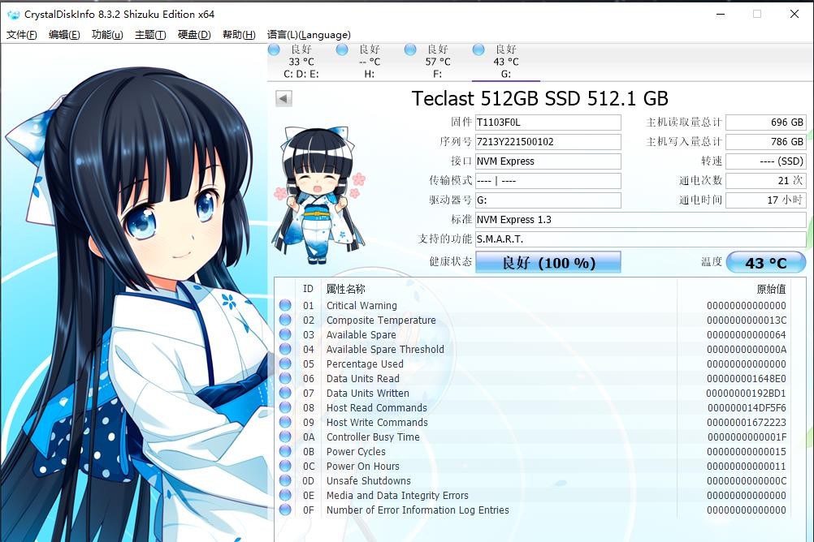The width and height of the screenshot is (814, 542).
Task: Select the C: D: E: disk tab
Action: click(301, 62)
